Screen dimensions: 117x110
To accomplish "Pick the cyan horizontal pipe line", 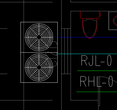I will [x=87, y=54].
